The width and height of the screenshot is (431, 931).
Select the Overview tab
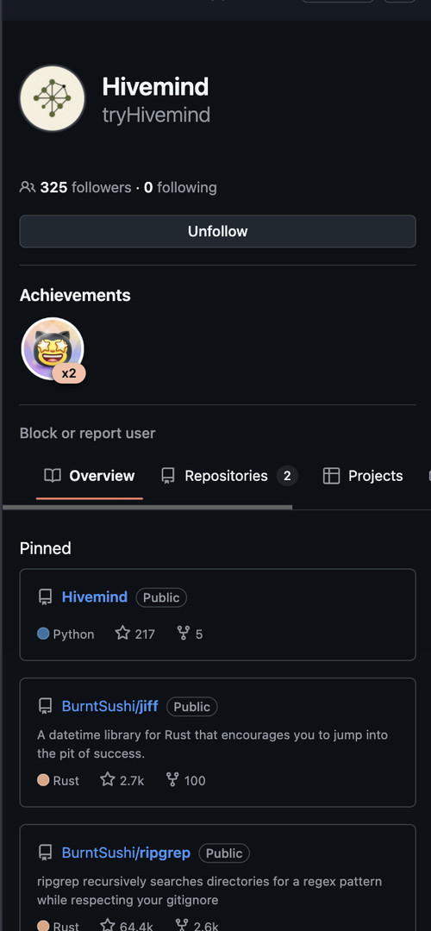pos(90,476)
